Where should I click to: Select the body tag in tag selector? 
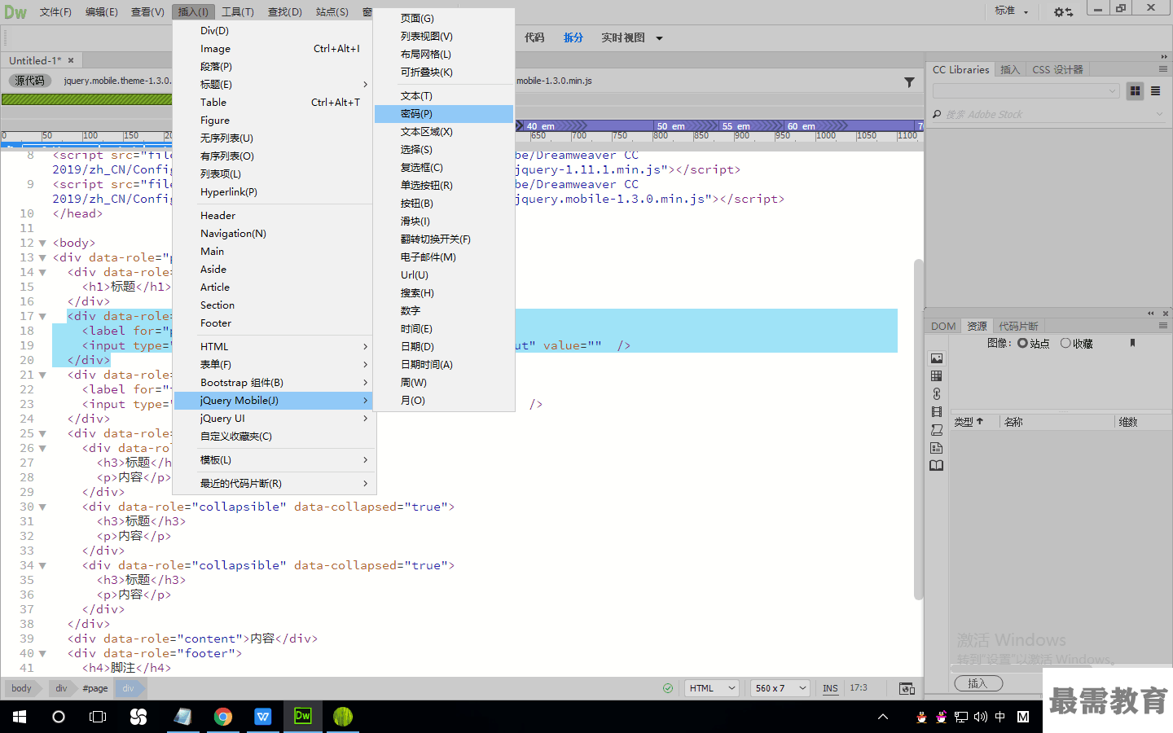(22, 688)
